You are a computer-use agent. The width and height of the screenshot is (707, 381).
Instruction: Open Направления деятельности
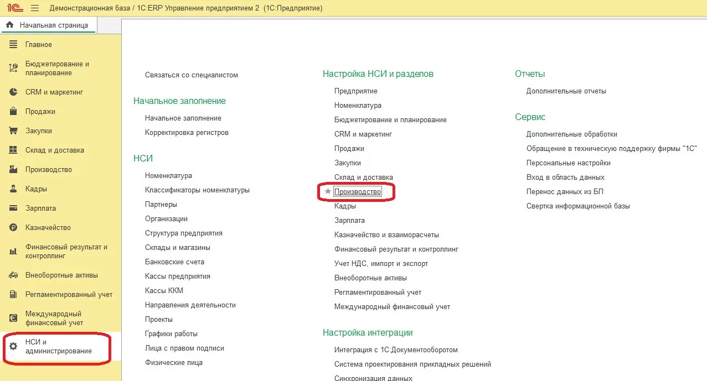click(x=190, y=305)
